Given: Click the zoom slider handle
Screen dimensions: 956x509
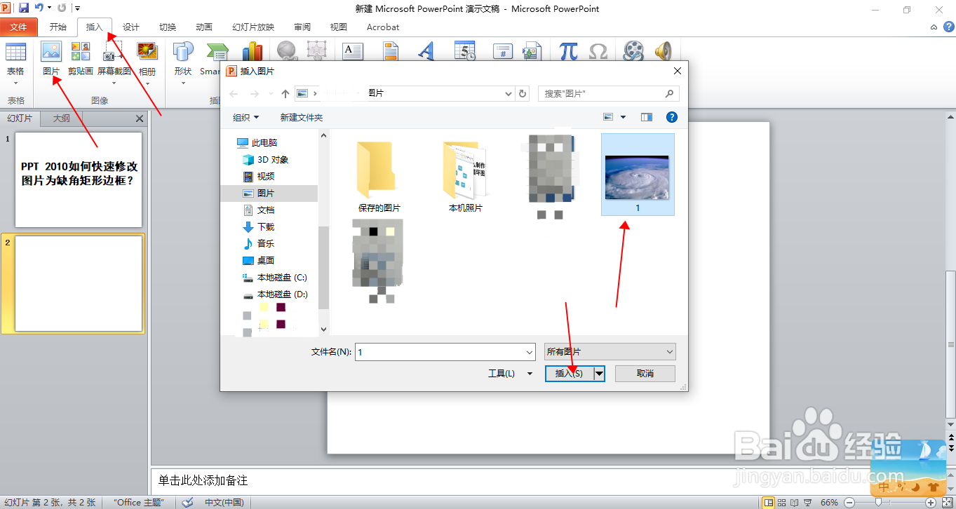Looking at the screenshot, I should [x=880, y=503].
